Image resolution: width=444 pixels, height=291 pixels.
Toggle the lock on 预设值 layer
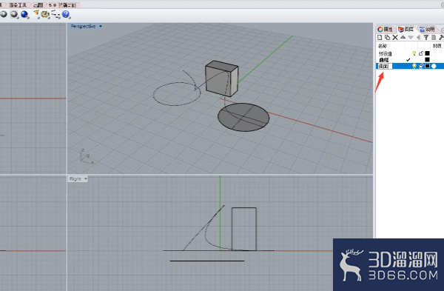click(421, 53)
